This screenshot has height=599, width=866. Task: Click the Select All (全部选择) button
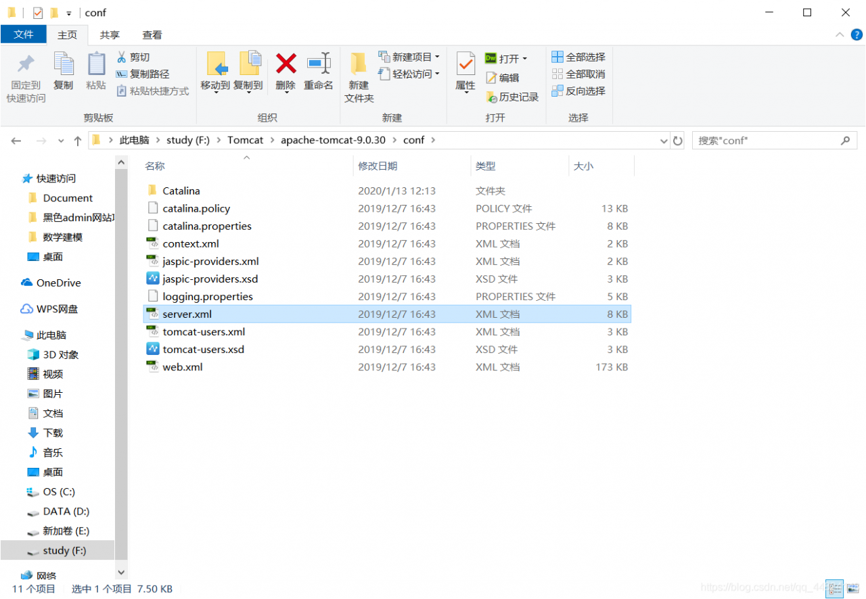tap(578, 57)
